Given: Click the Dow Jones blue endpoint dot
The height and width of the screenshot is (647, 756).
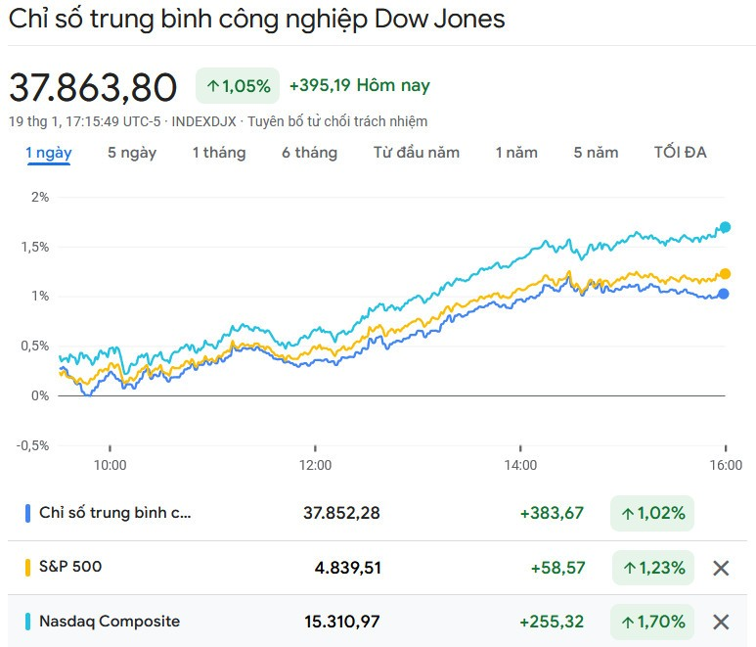Looking at the screenshot, I should (724, 294).
